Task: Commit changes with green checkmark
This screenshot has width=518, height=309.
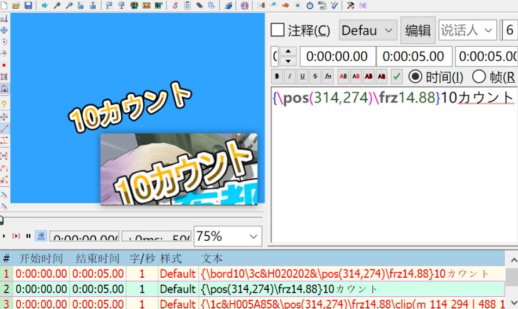Action: 396,76
